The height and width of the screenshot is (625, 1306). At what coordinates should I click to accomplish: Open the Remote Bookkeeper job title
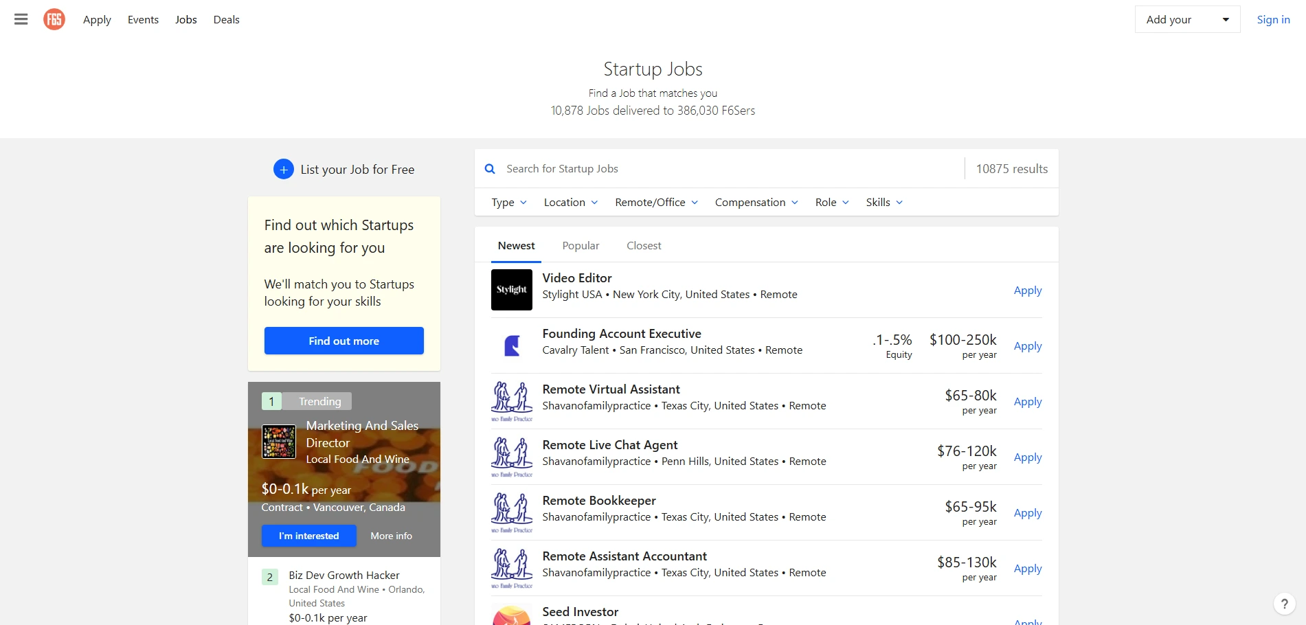point(599,501)
